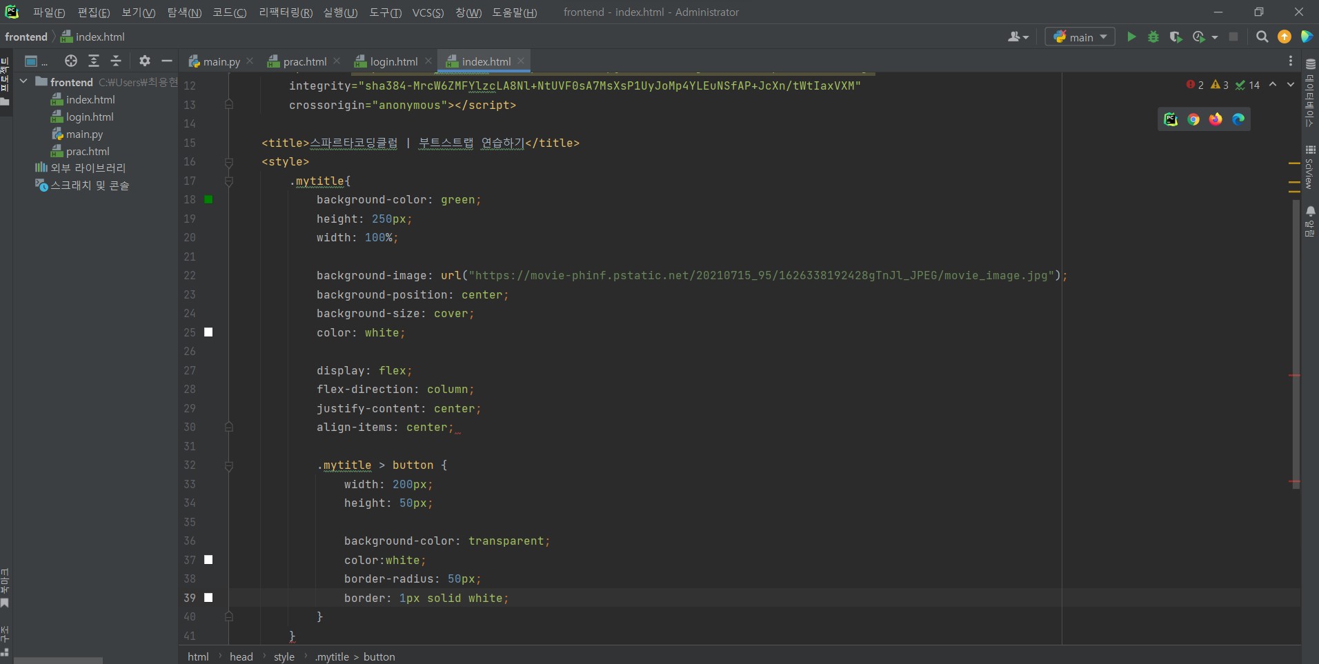Screen dimensions: 1319x664
Task: Expand all project tree nodes icon
Action: 94,61
